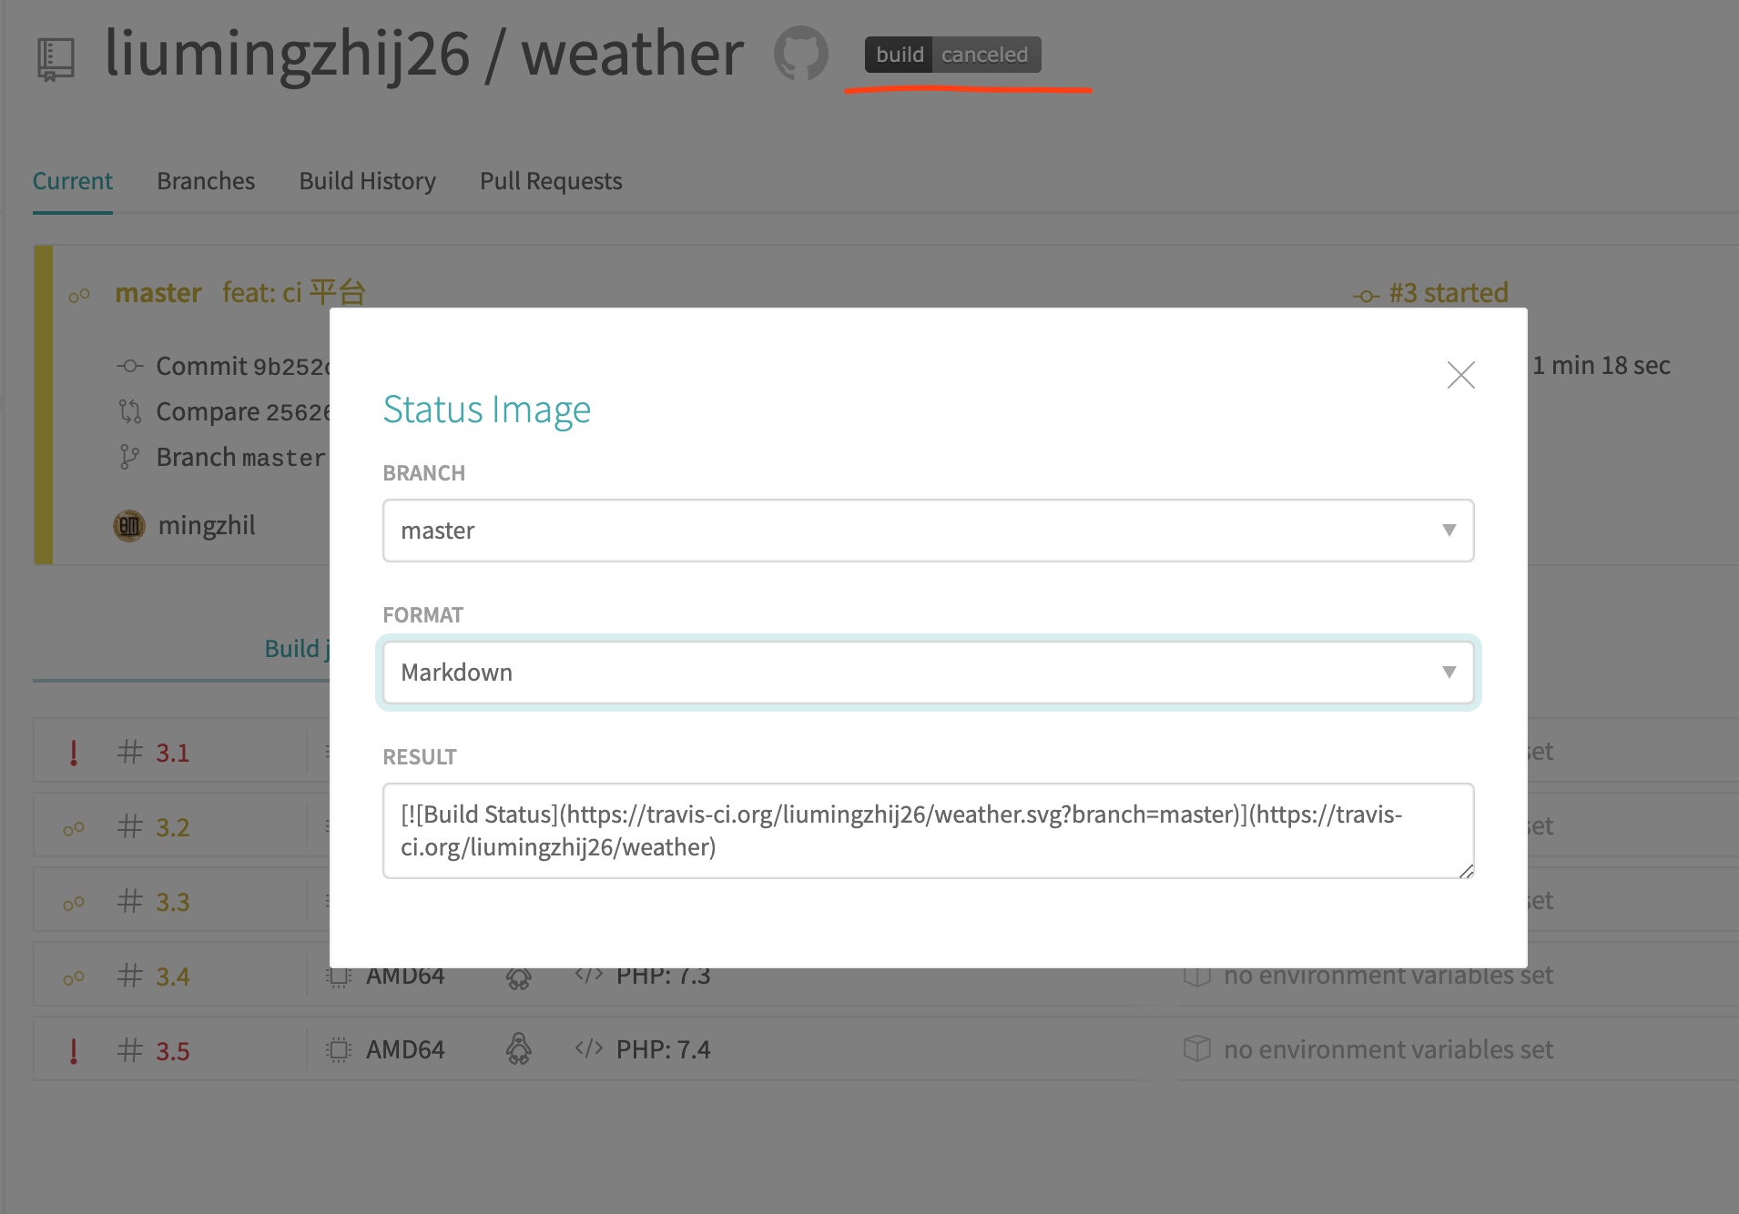Click the environment box icon on job 3.5

(x=1197, y=1049)
